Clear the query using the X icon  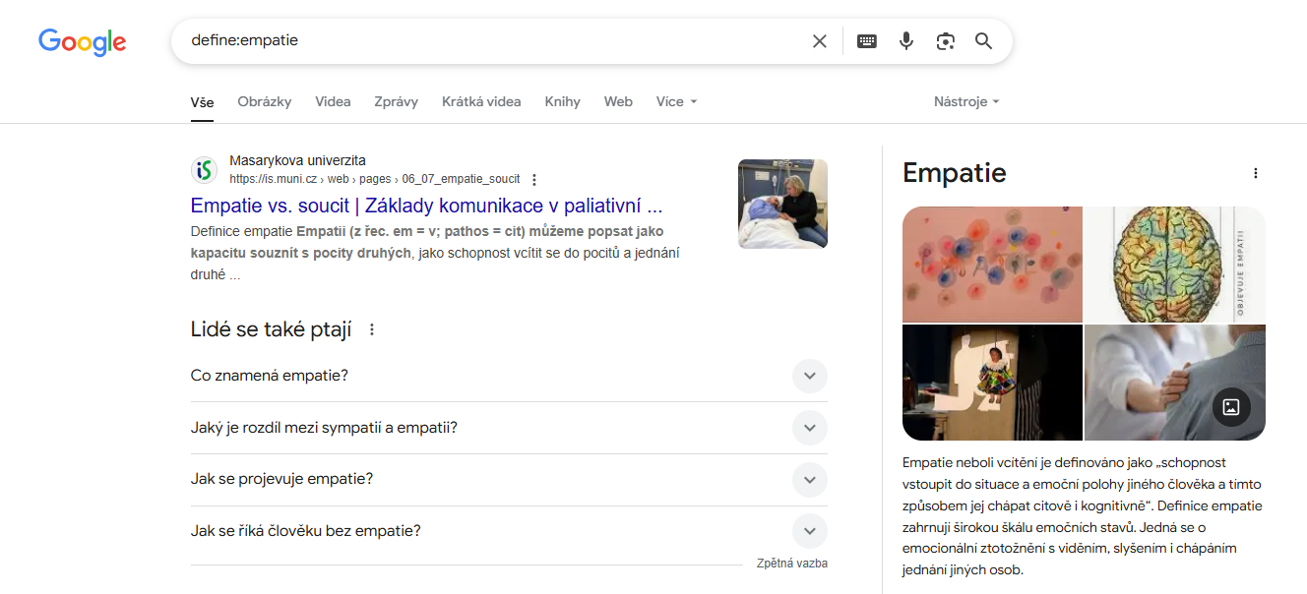pyautogui.click(x=820, y=40)
